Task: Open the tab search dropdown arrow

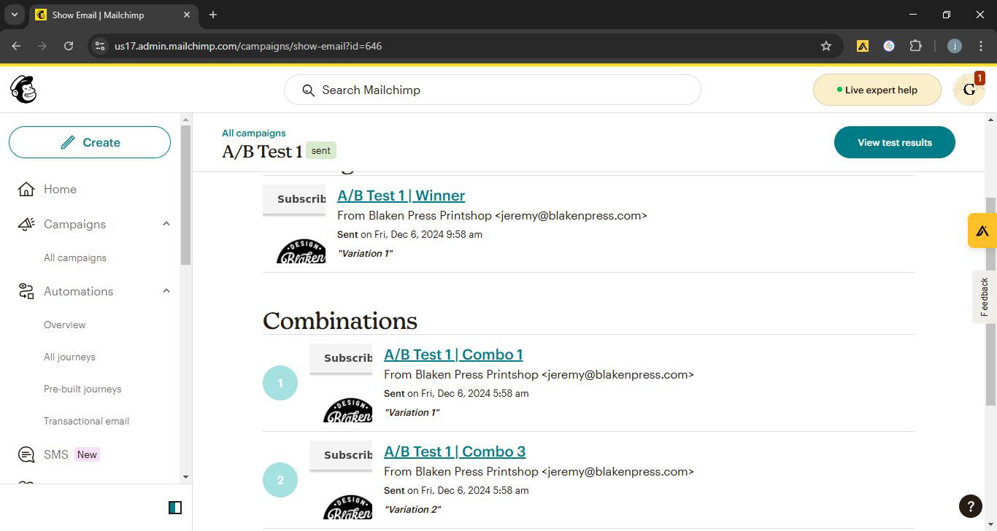Action: [x=14, y=15]
